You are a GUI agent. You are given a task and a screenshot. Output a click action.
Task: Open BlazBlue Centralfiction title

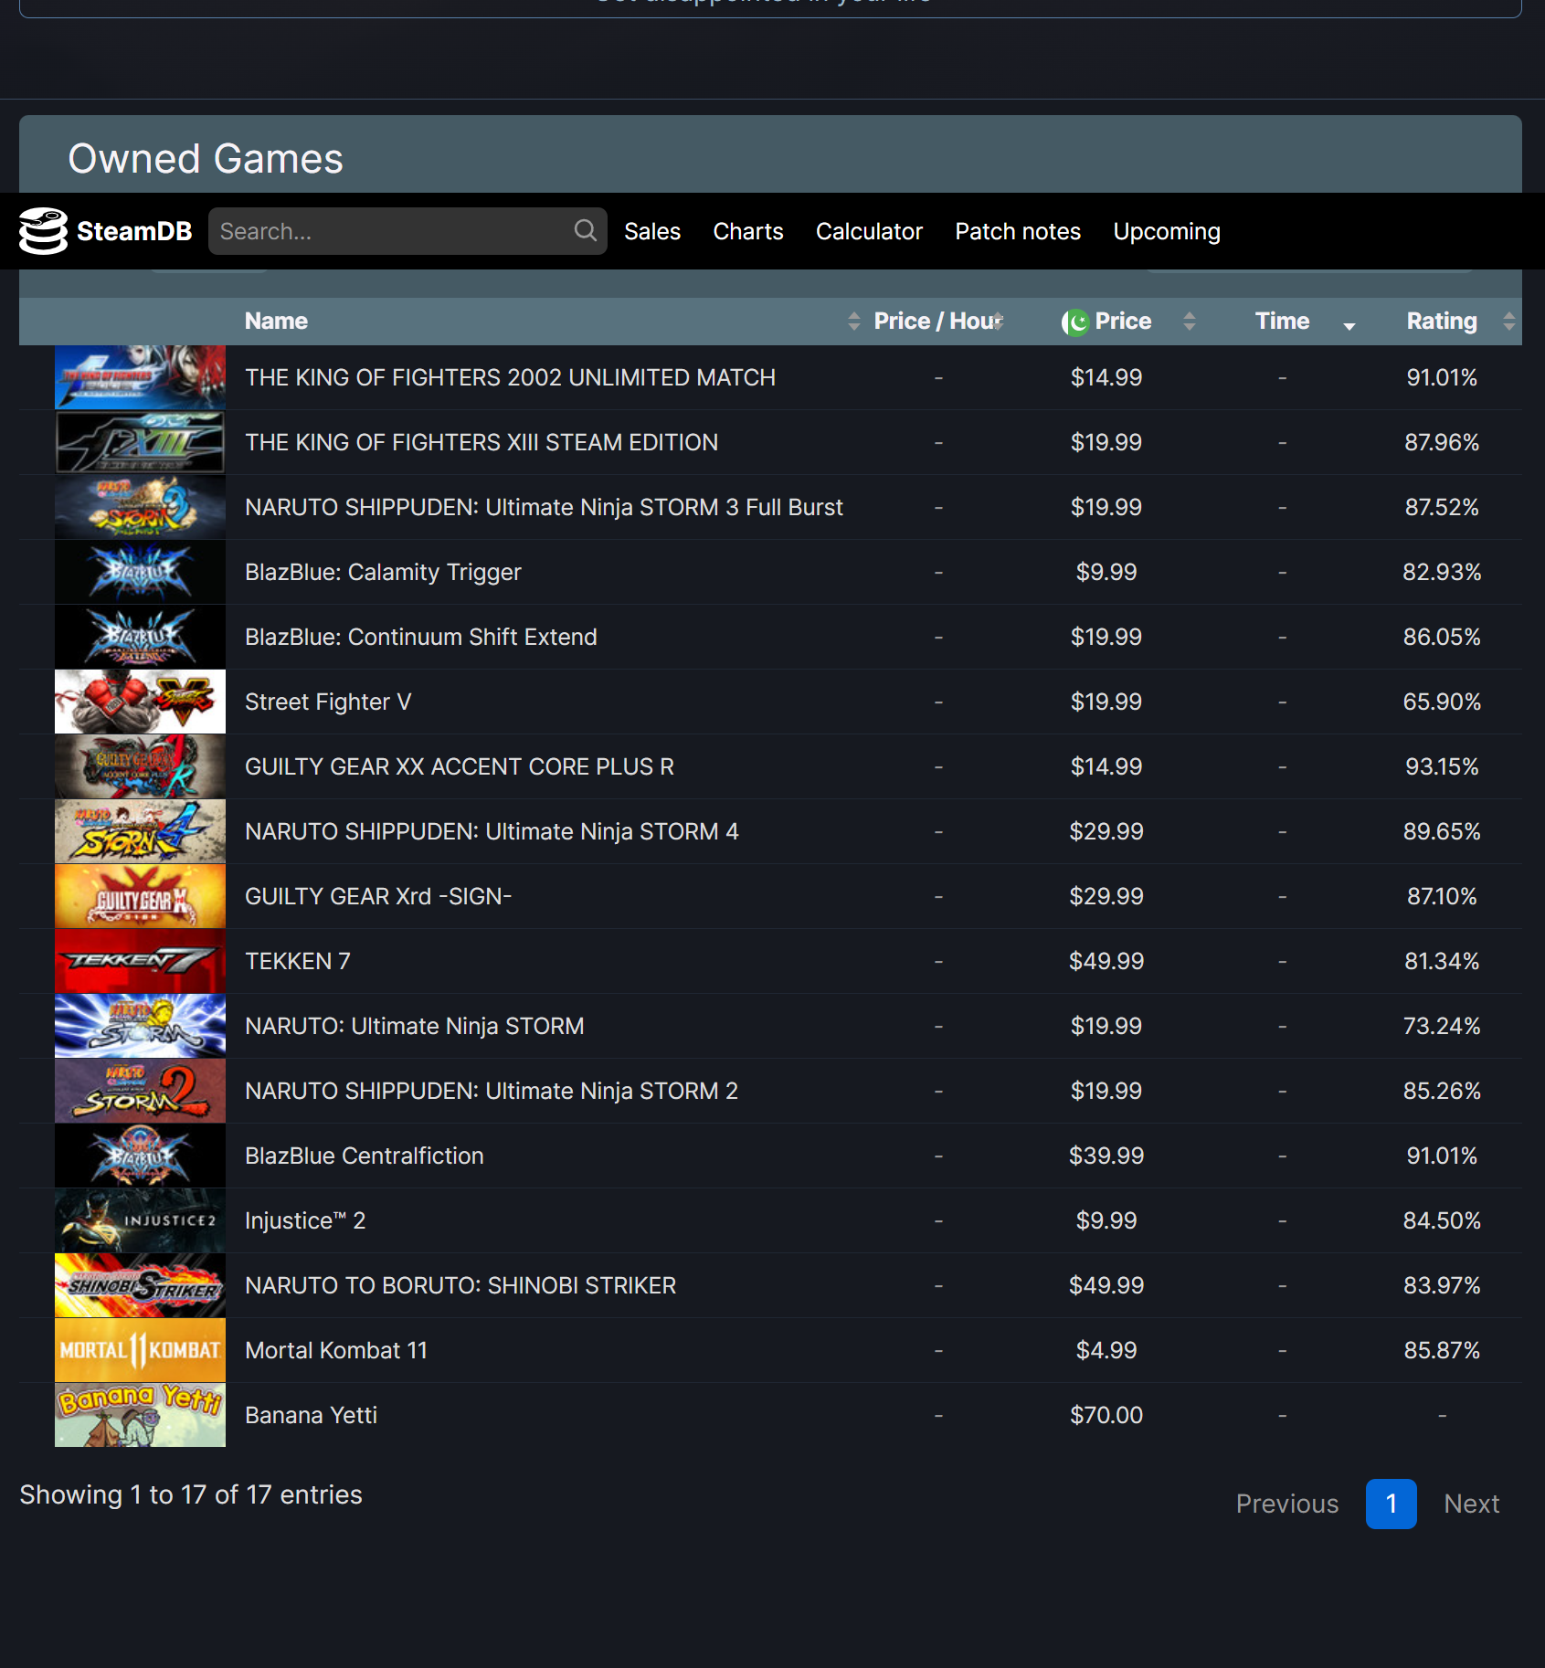click(x=365, y=1156)
